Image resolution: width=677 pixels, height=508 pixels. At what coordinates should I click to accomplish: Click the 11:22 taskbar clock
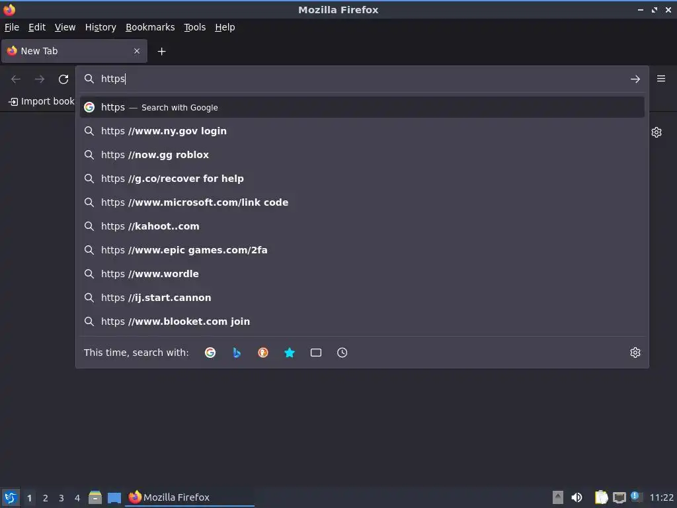661,497
